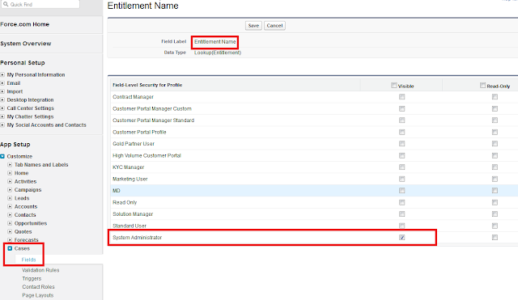Click the Cancel button
The width and height of the screenshot is (518, 300).
[274, 25]
